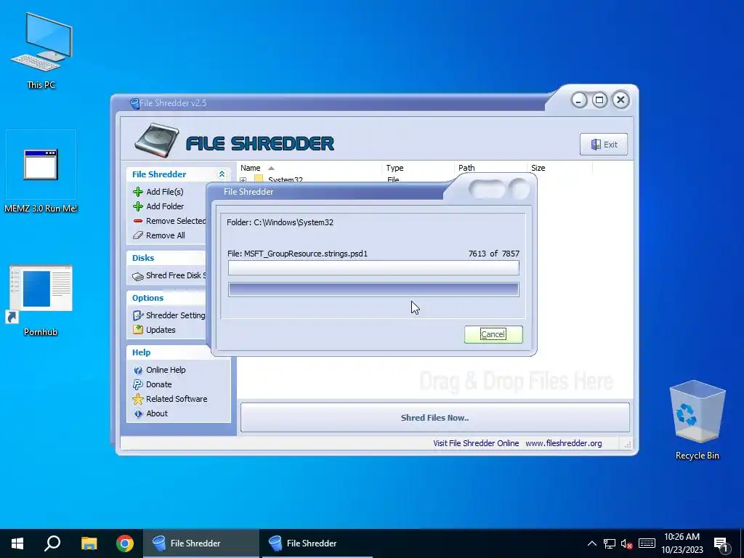744x558 pixels.
Task: Open the Windows Start menu
Action: pos(17,543)
